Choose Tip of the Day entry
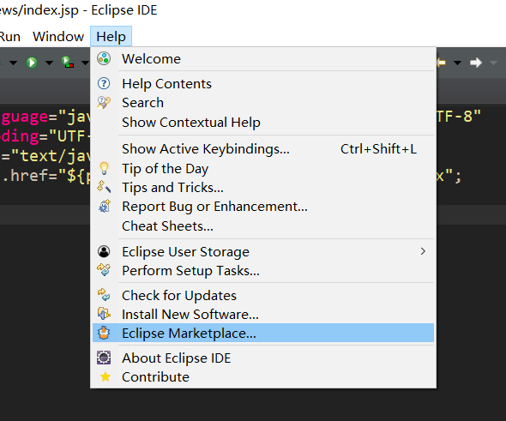Viewport: 506px width, 421px height. pyautogui.click(x=263, y=168)
